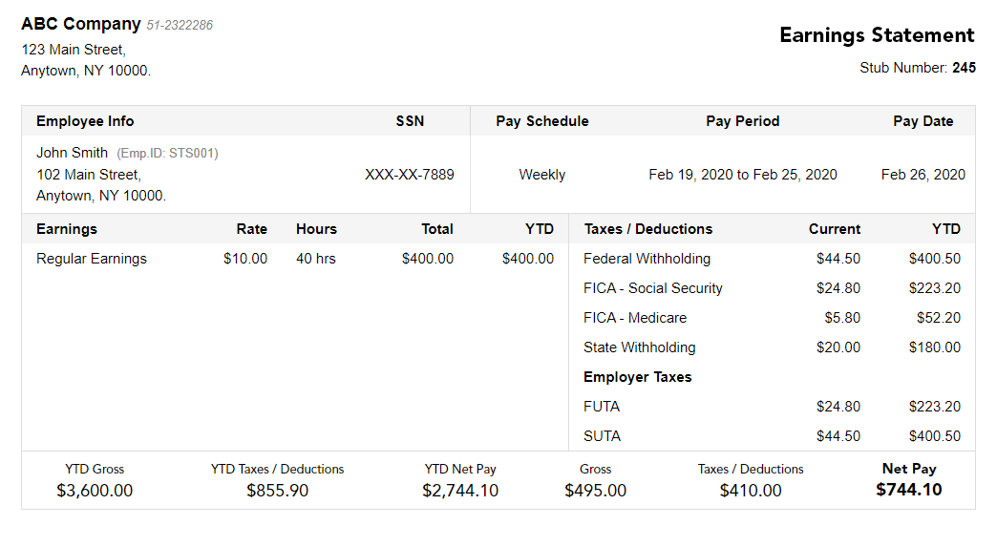Select the FICA - Medicare current amount $5.80
Screen dimensions: 997x547
point(842,318)
